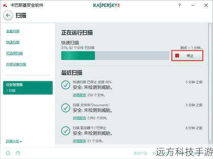Click the 正在运行扫描 heading
Viewport: 213px width, 159px height.
click(x=77, y=33)
